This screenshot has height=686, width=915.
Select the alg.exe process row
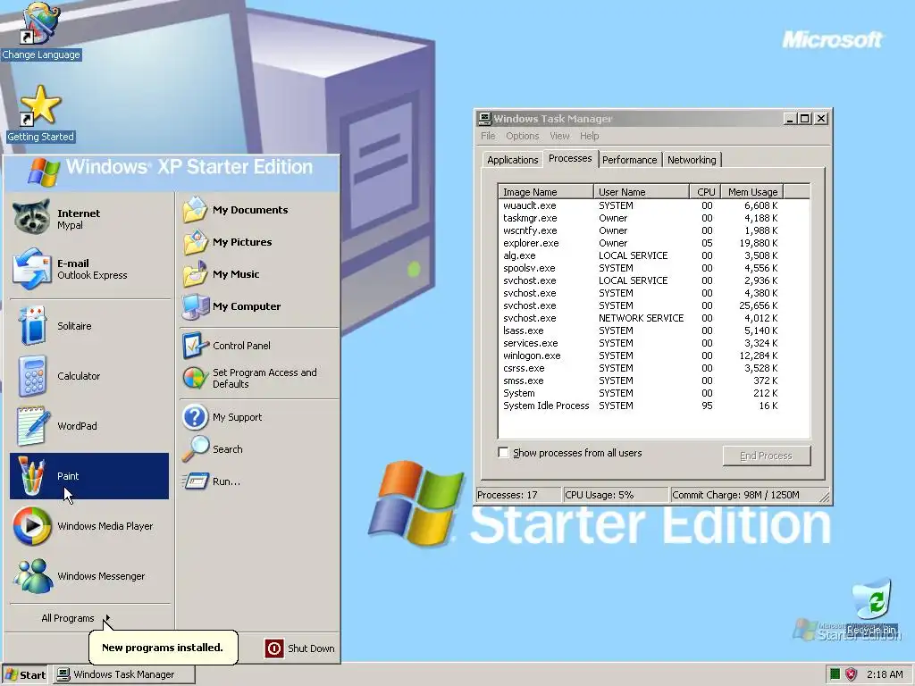pyautogui.click(x=640, y=255)
